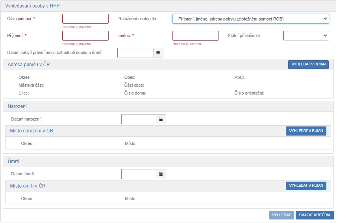Click Vyhledat v RUIAN for Adresa pobytu
The width and height of the screenshot is (337, 223).
pos(308,65)
